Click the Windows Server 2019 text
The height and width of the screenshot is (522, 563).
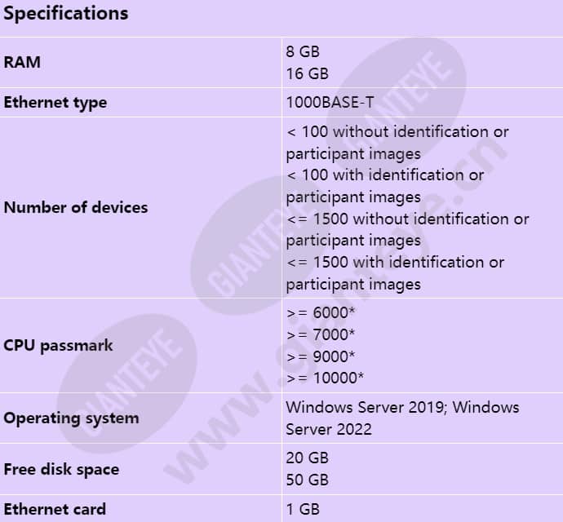(x=366, y=408)
